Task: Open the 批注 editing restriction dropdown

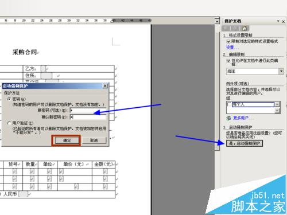Action: point(281,71)
